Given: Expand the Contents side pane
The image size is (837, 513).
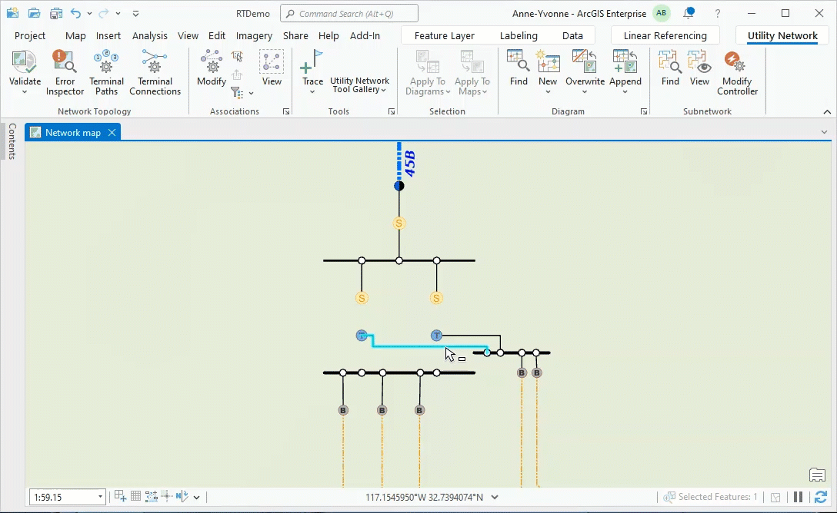Looking at the screenshot, I should pos(12,141).
